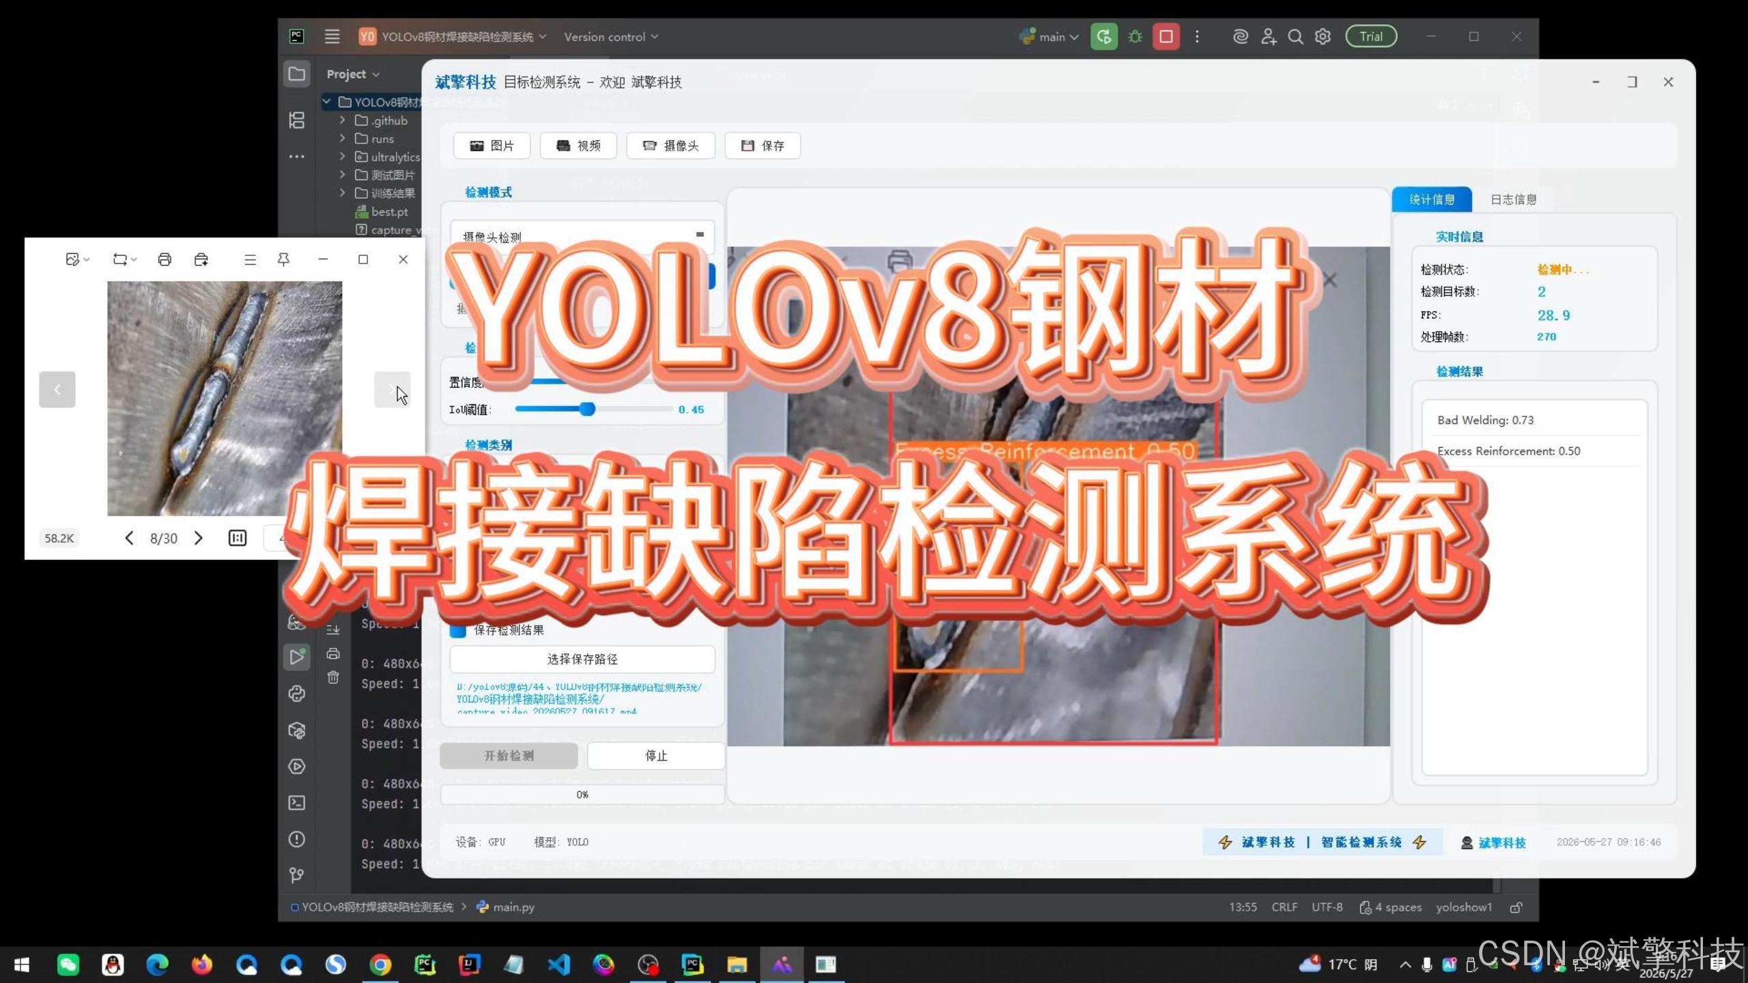Toggle pin-on-top icon in image viewer
Image resolution: width=1748 pixels, height=983 pixels.
[283, 259]
